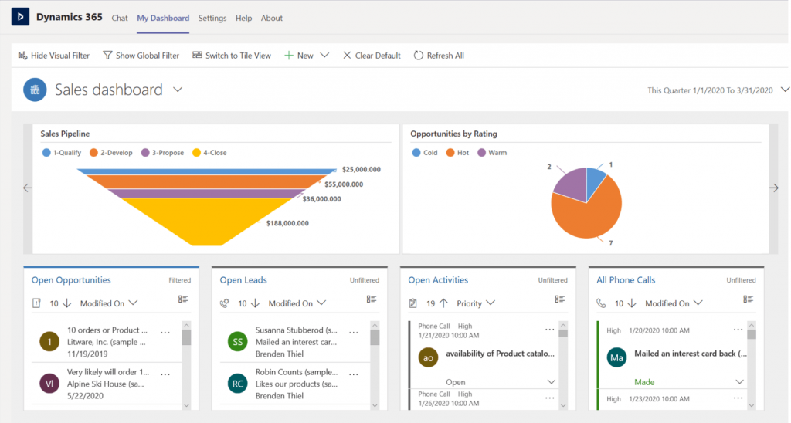Open more options for Susanna Stubberod lead
Viewport: 791px width, 423px height.
coord(354,332)
